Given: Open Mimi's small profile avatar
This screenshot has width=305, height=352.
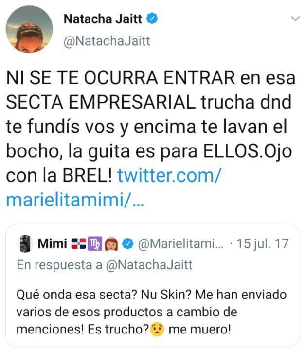Looking at the screenshot, I should (x=25, y=243).
